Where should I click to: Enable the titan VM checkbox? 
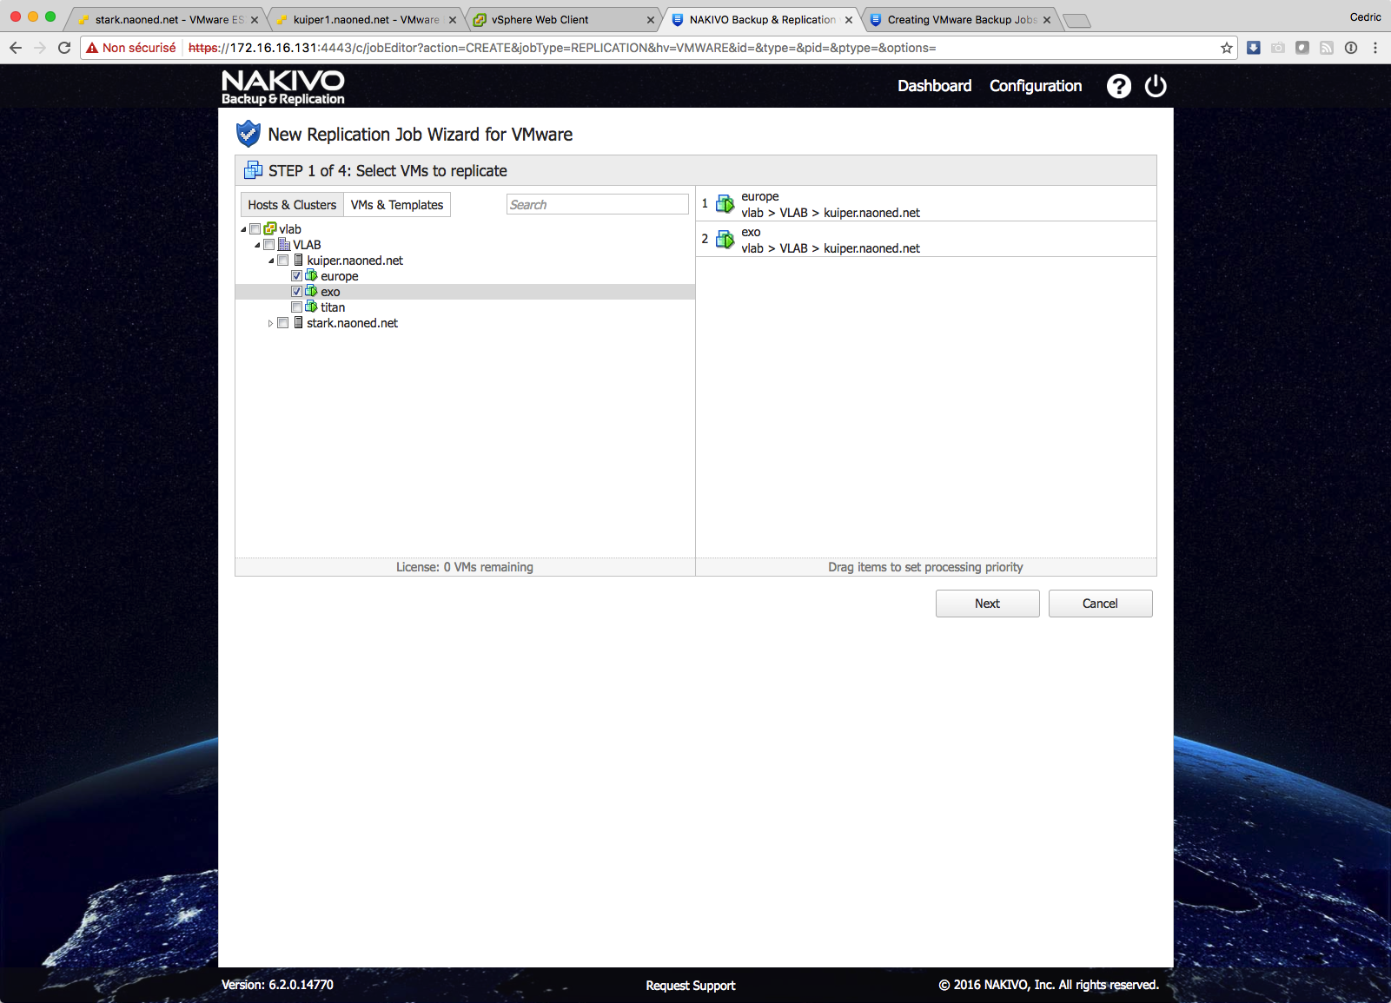click(296, 307)
